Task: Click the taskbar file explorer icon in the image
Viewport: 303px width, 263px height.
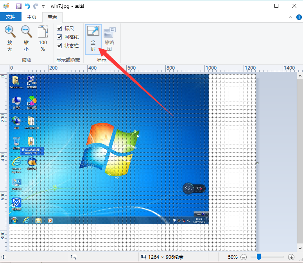Action: (38, 220)
